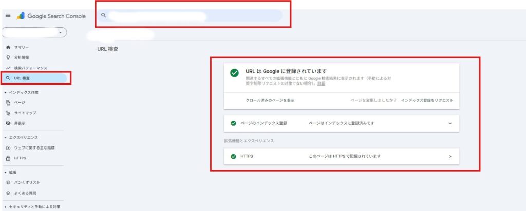Click the URL 検査 page heading
The width and height of the screenshot is (526, 211).
pyautogui.click(x=108, y=49)
